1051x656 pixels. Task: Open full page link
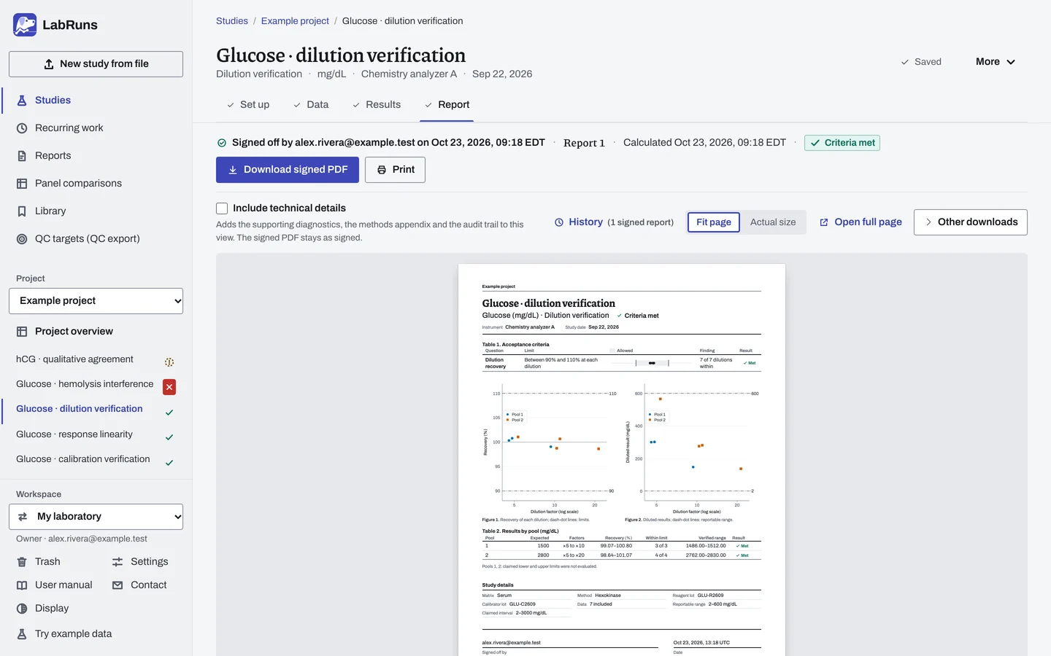point(861,222)
